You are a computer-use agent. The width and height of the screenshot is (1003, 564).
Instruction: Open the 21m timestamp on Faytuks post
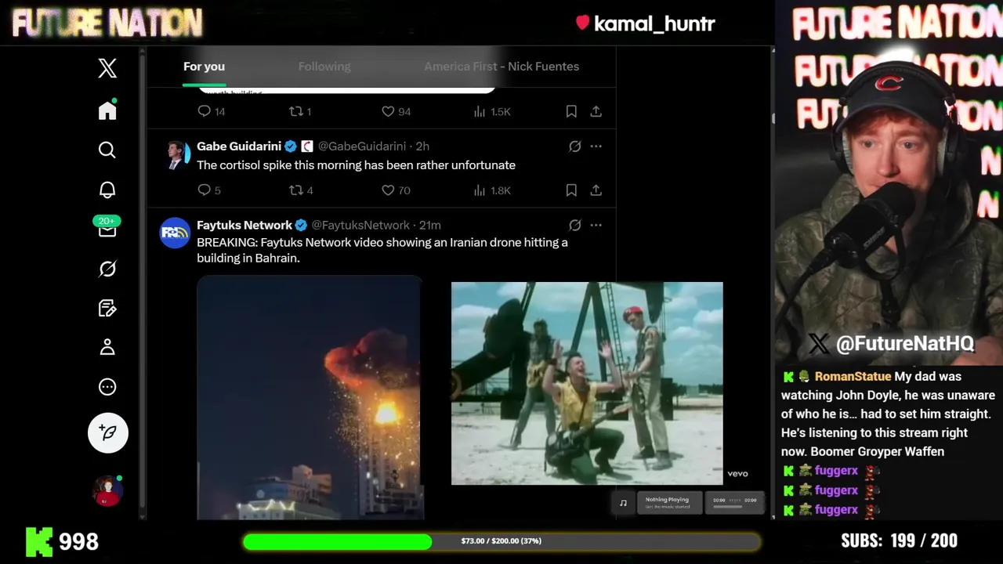(430, 226)
